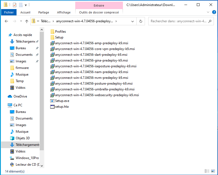The image size is (218, 175).
Task: Click the Back navigation arrow
Action: (6, 21)
